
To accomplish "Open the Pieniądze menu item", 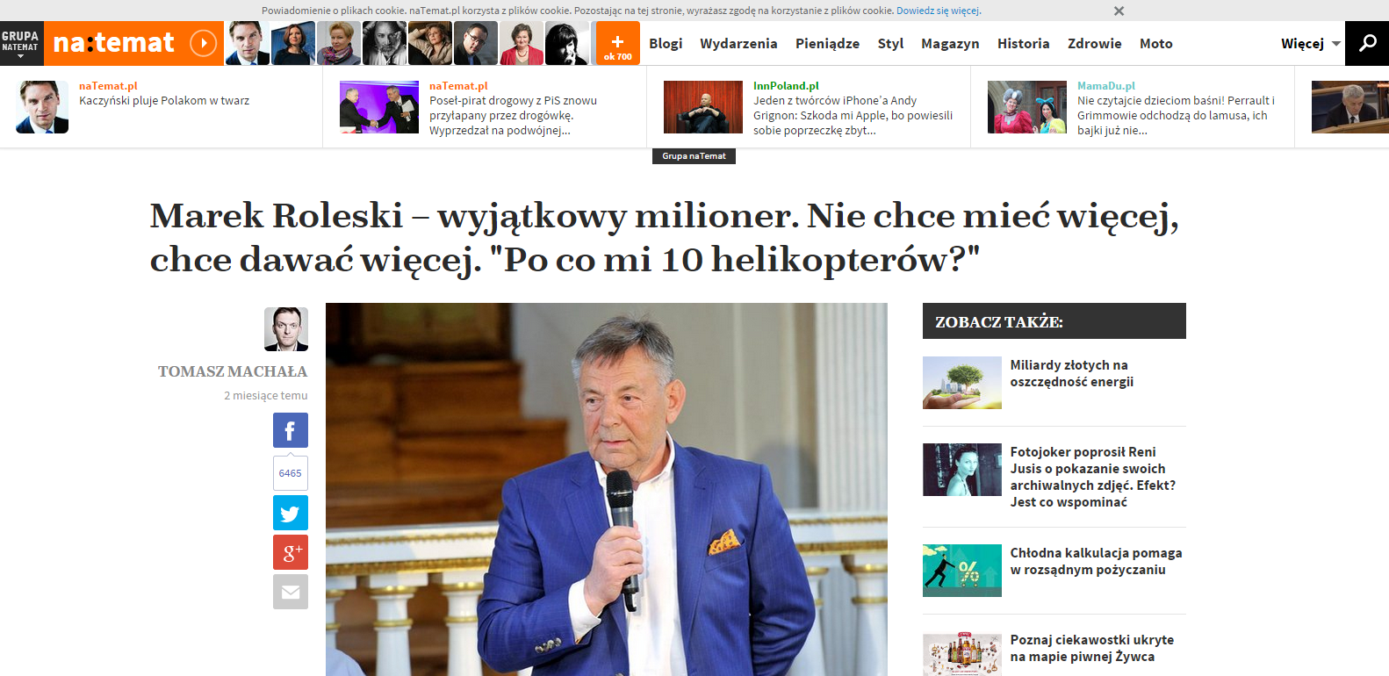I will 827,43.
